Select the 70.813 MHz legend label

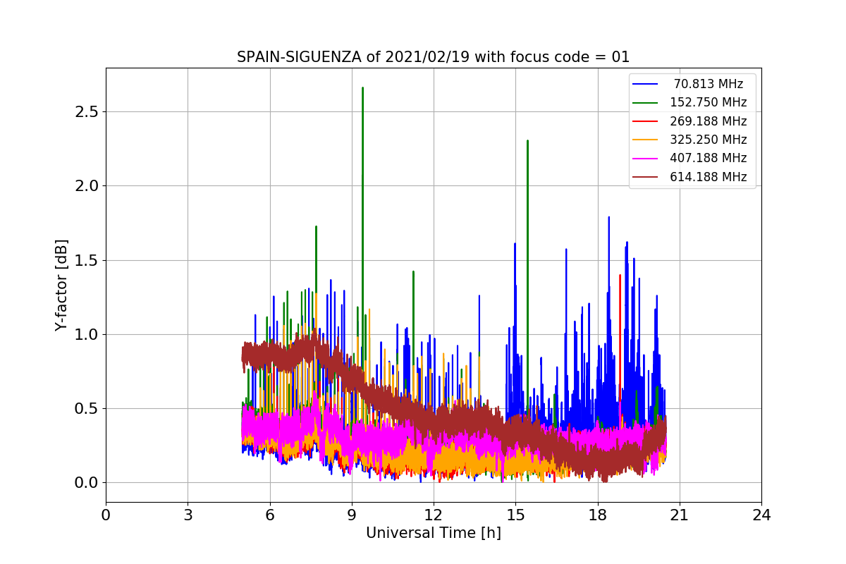pyautogui.click(x=708, y=84)
